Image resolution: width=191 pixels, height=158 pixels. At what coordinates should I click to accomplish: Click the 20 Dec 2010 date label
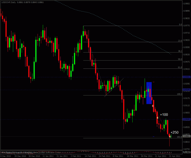(x=20, y=156)
